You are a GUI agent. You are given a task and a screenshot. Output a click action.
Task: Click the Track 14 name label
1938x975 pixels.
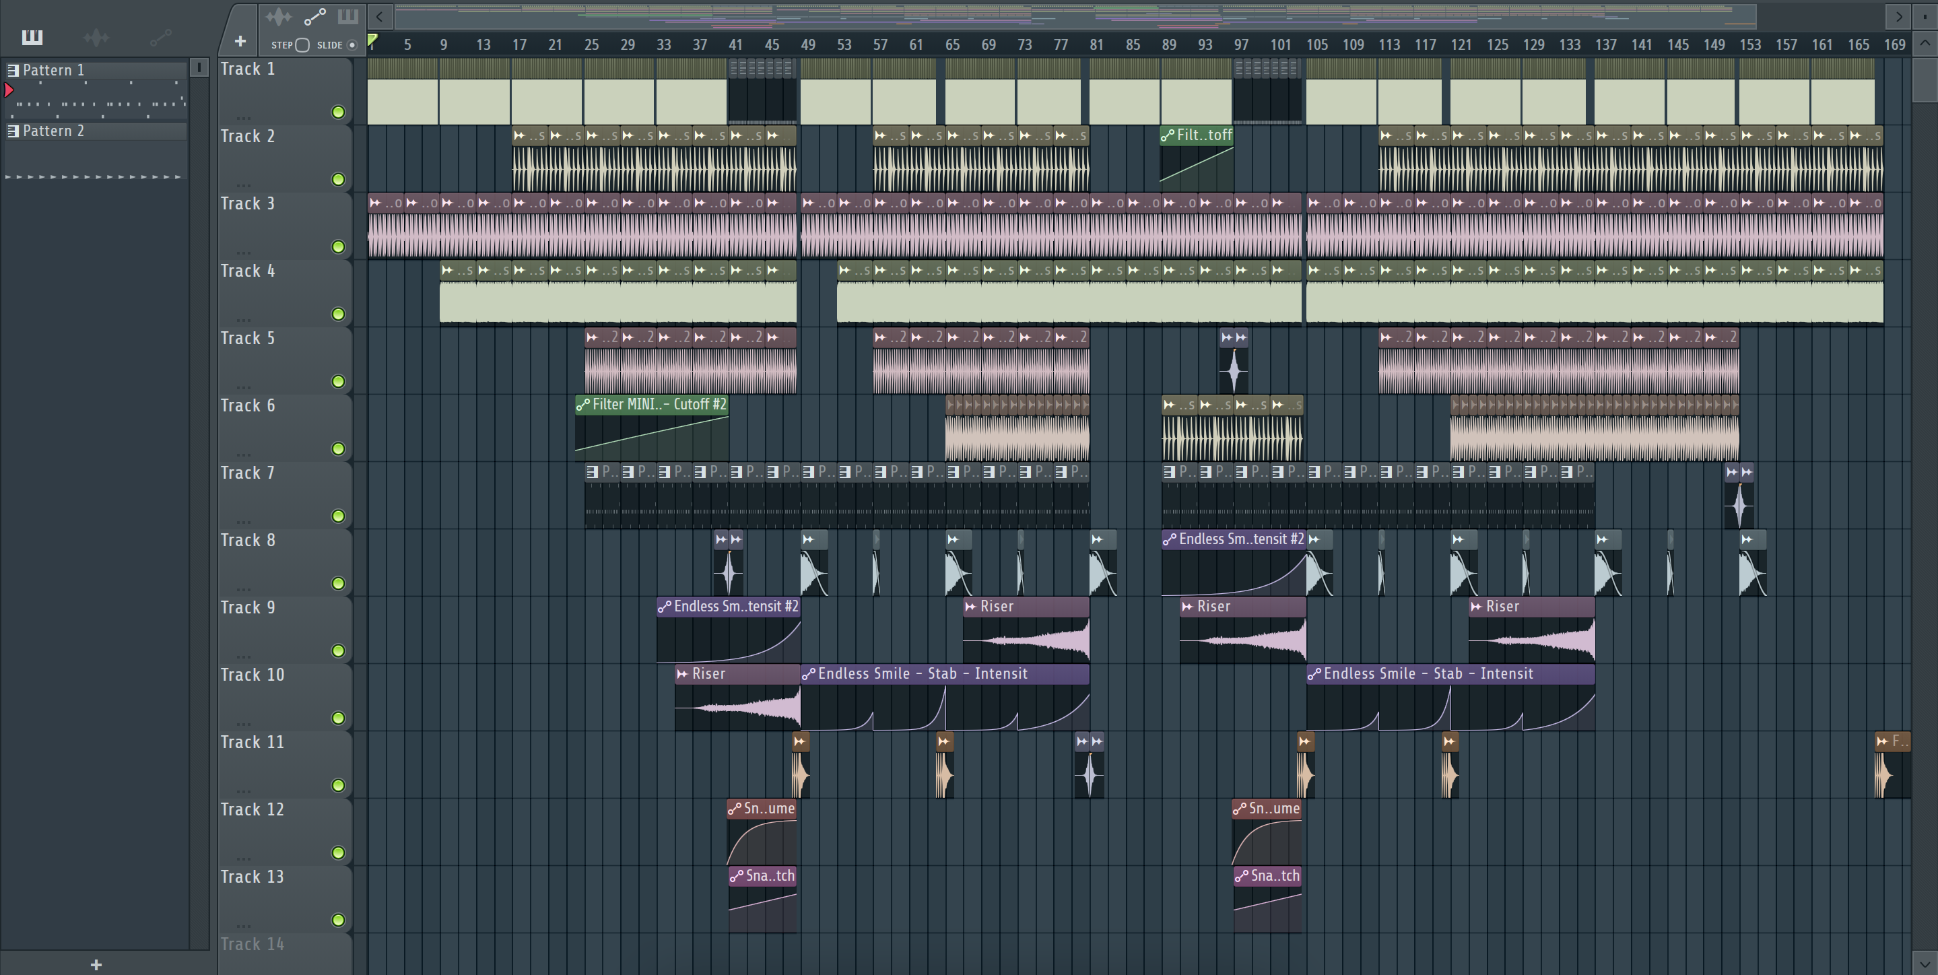point(252,944)
